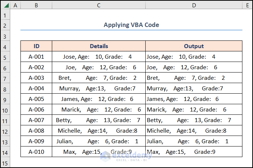Select row 4 header

pos(5,46)
